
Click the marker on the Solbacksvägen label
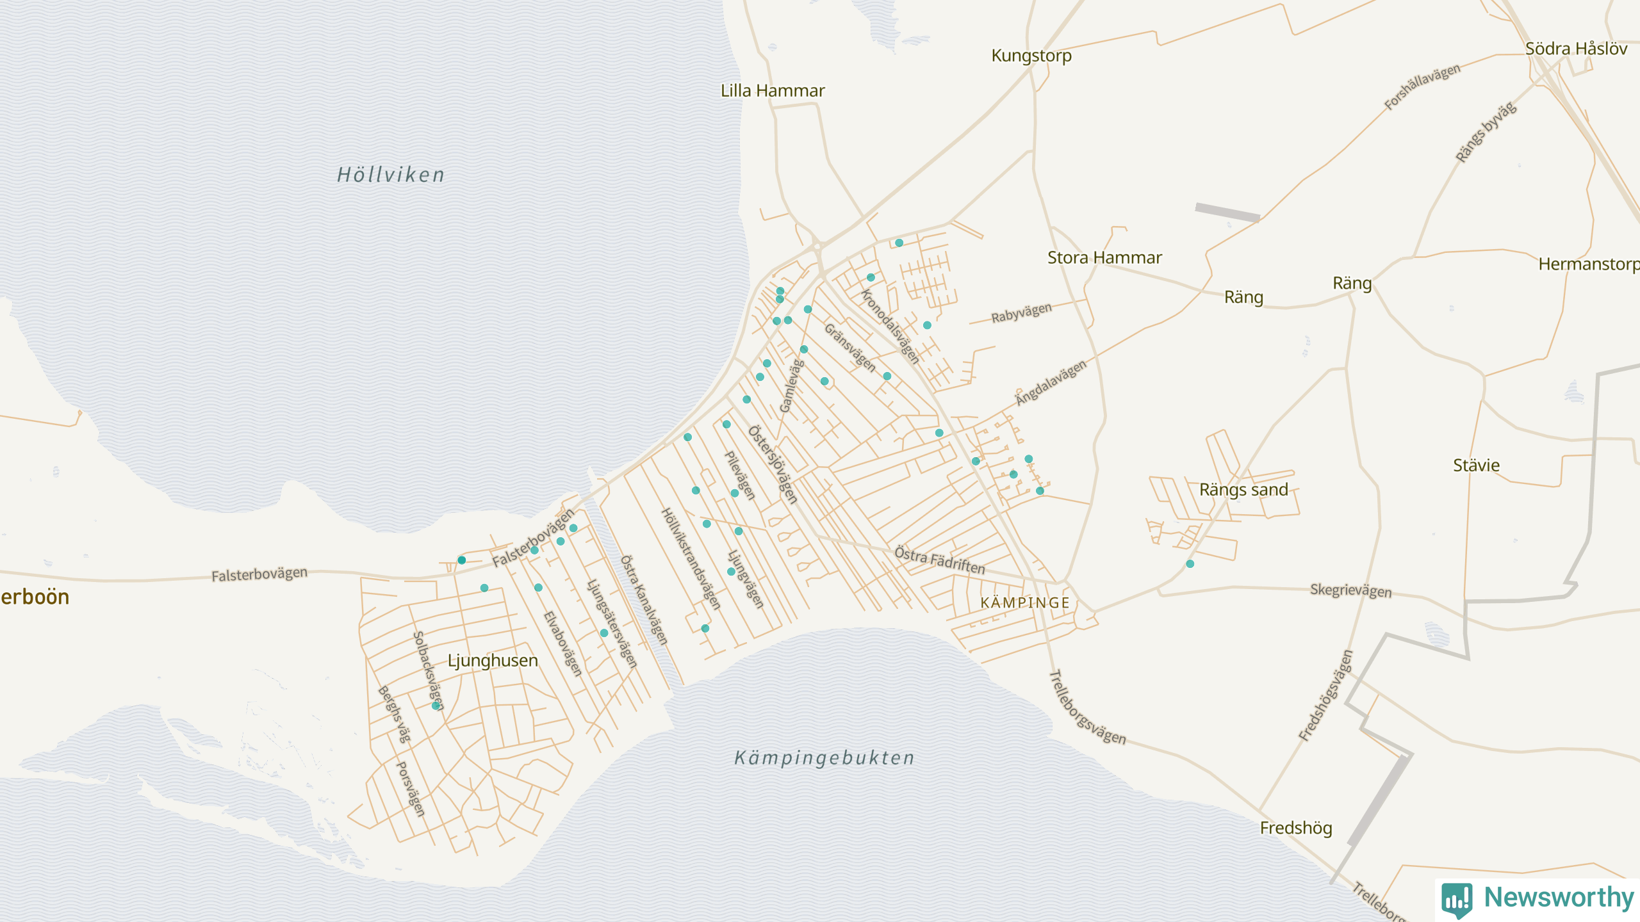point(436,705)
